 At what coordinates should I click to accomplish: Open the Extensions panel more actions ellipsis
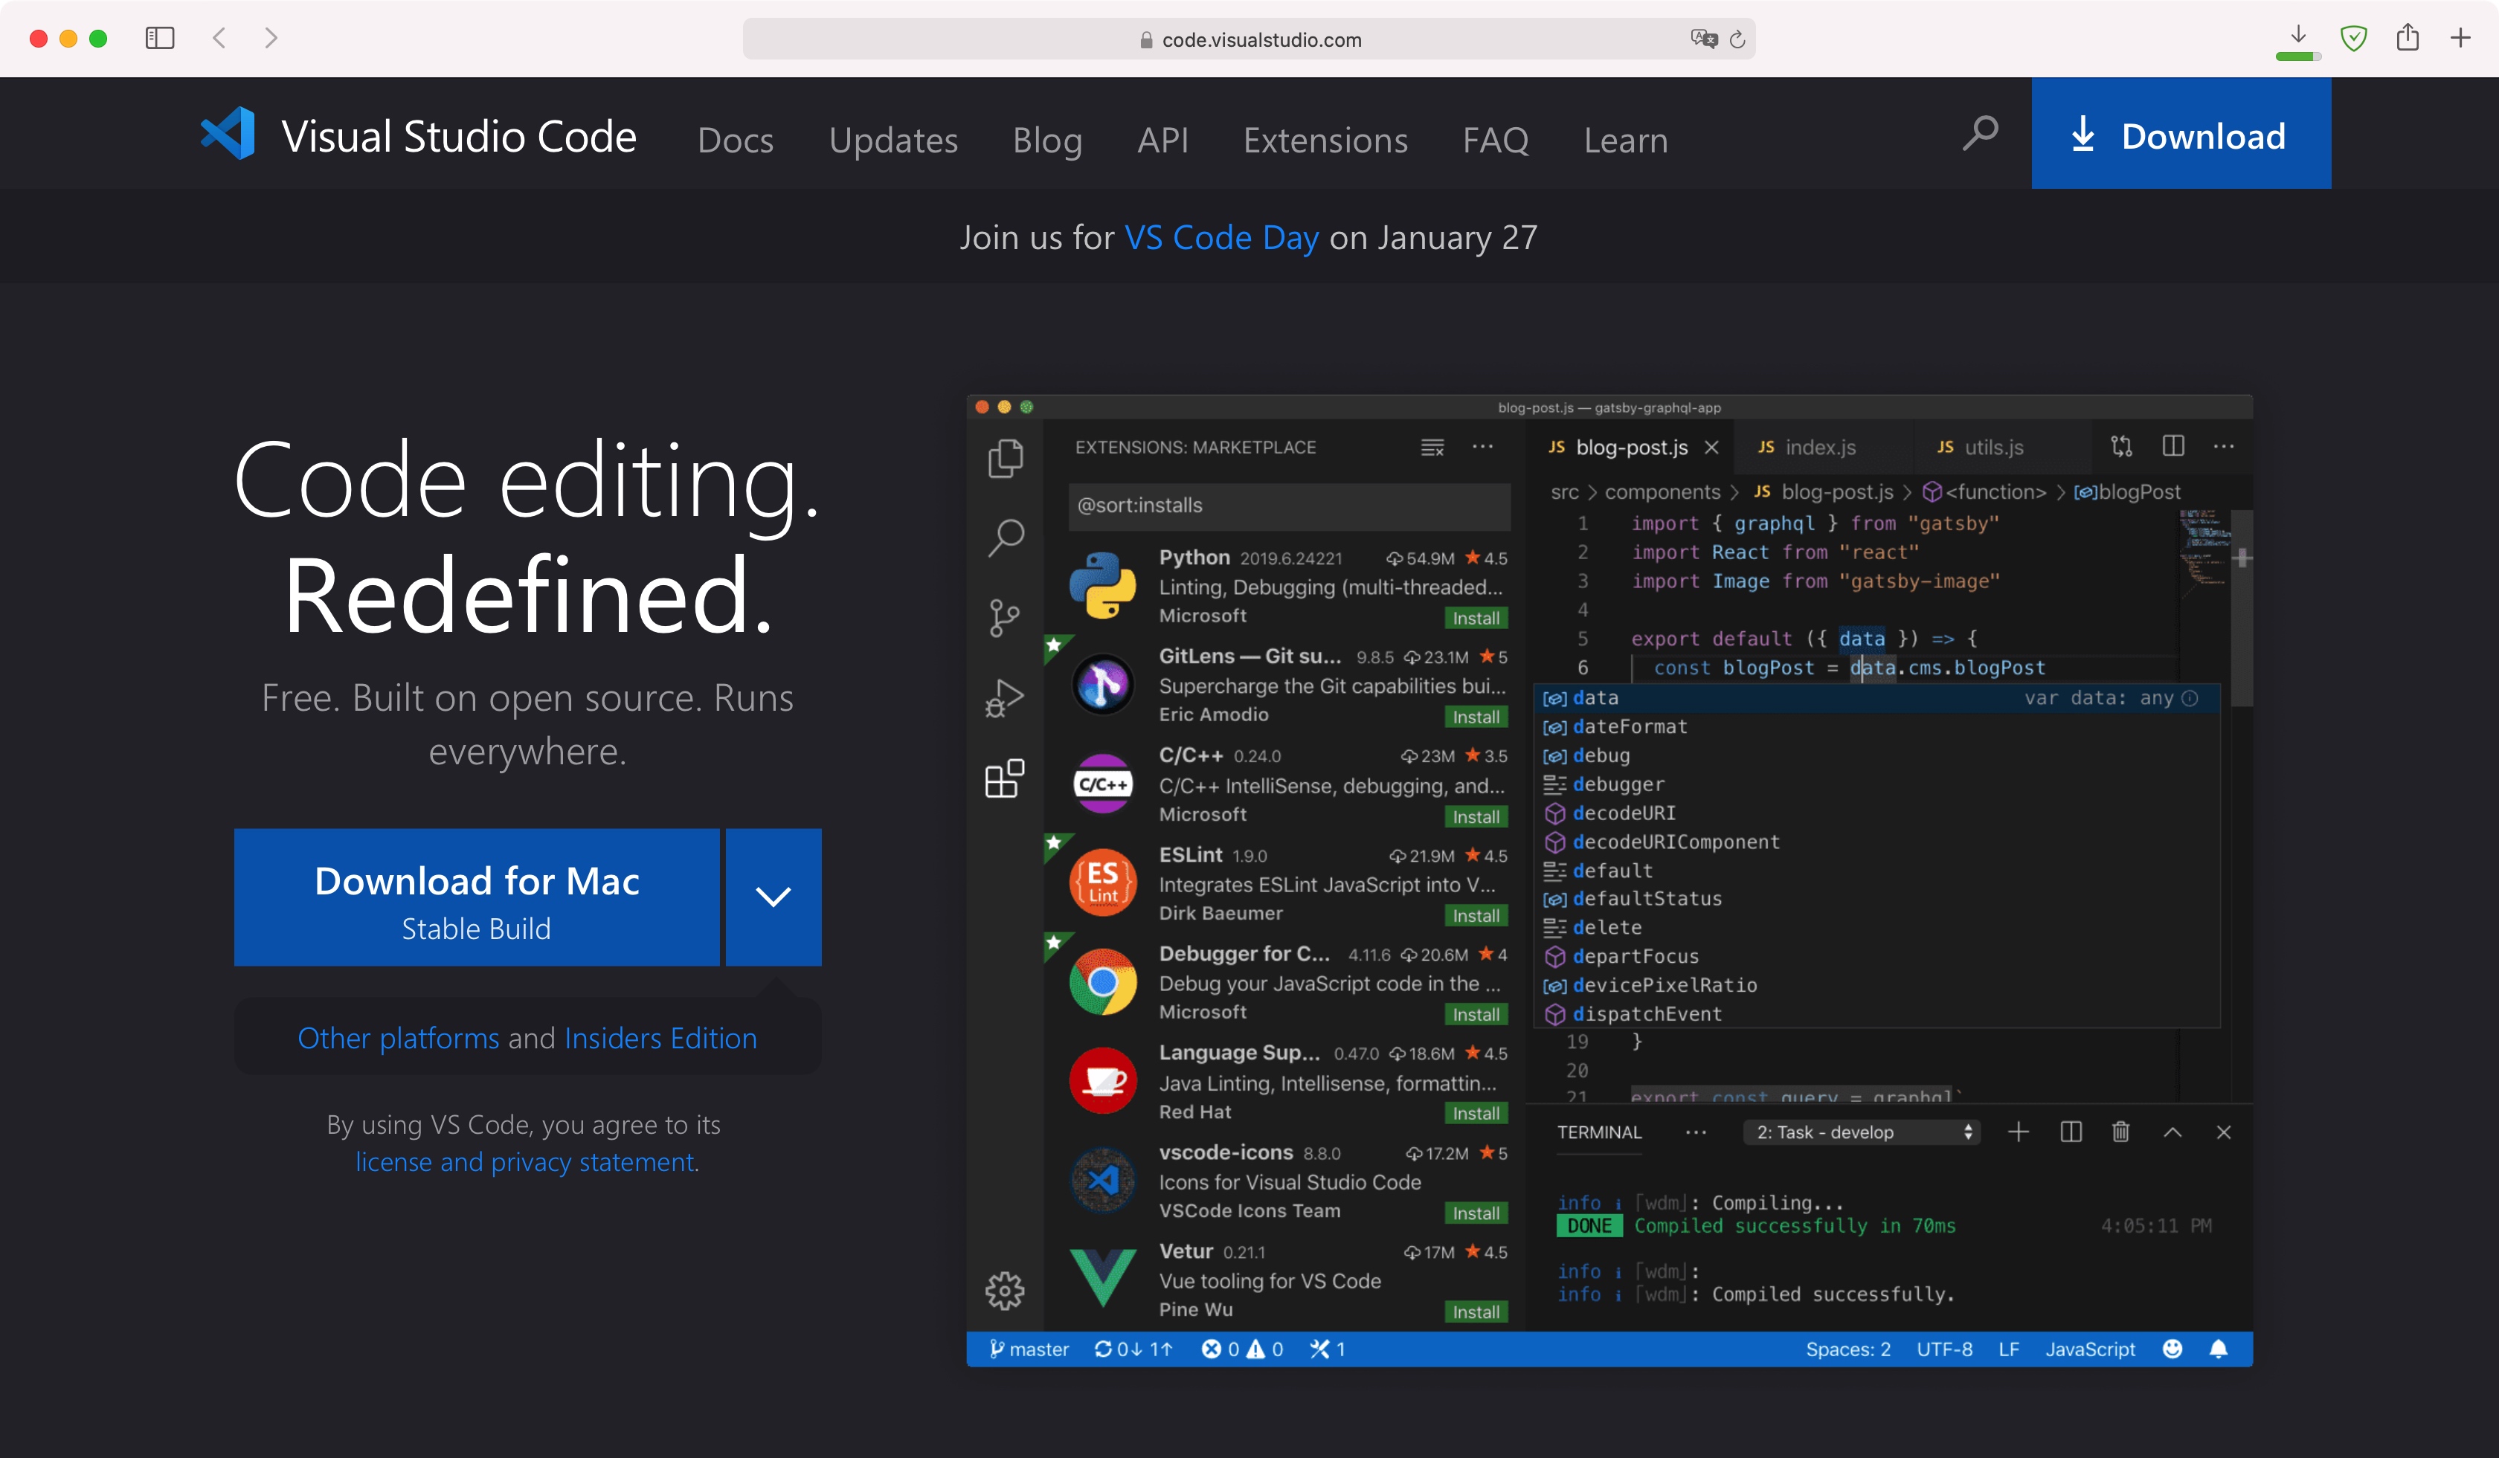(x=1482, y=447)
